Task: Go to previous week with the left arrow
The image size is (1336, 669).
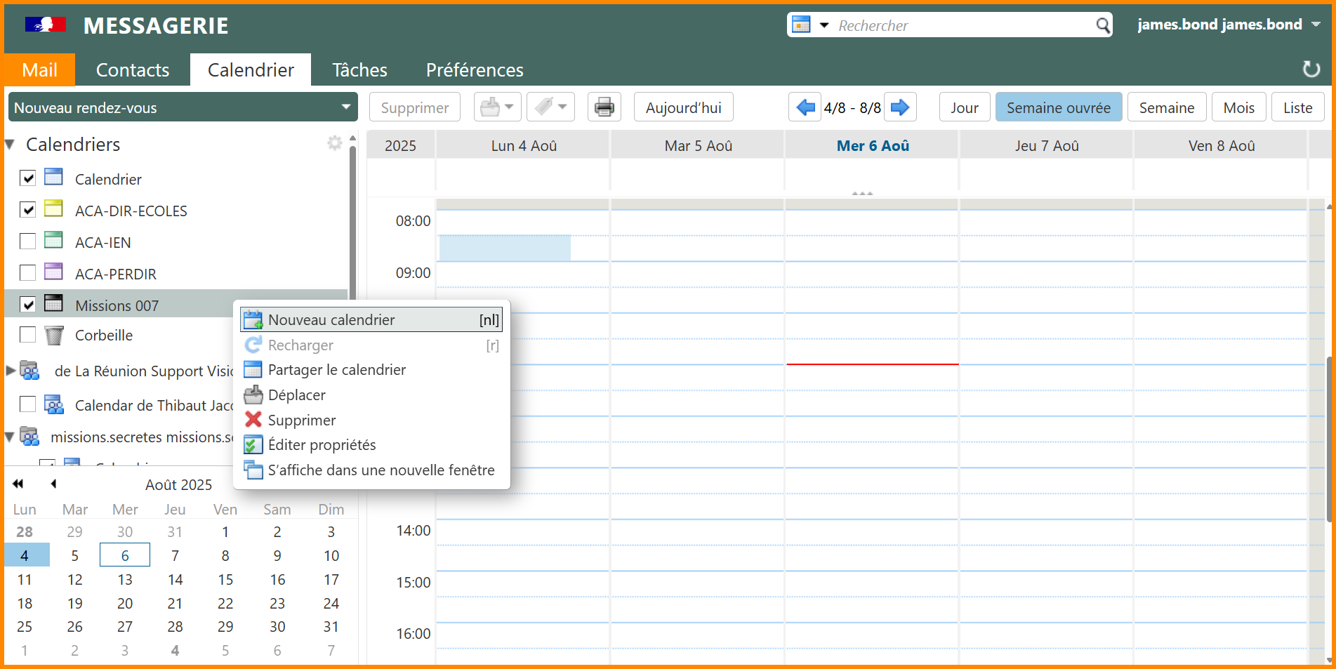Action: click(x=805, y=107)
